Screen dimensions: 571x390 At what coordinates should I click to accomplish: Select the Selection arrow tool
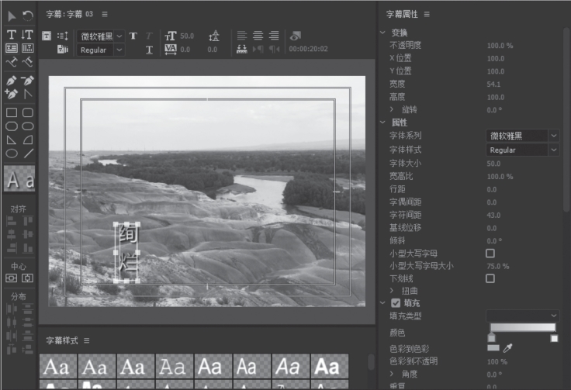[12, 16]
